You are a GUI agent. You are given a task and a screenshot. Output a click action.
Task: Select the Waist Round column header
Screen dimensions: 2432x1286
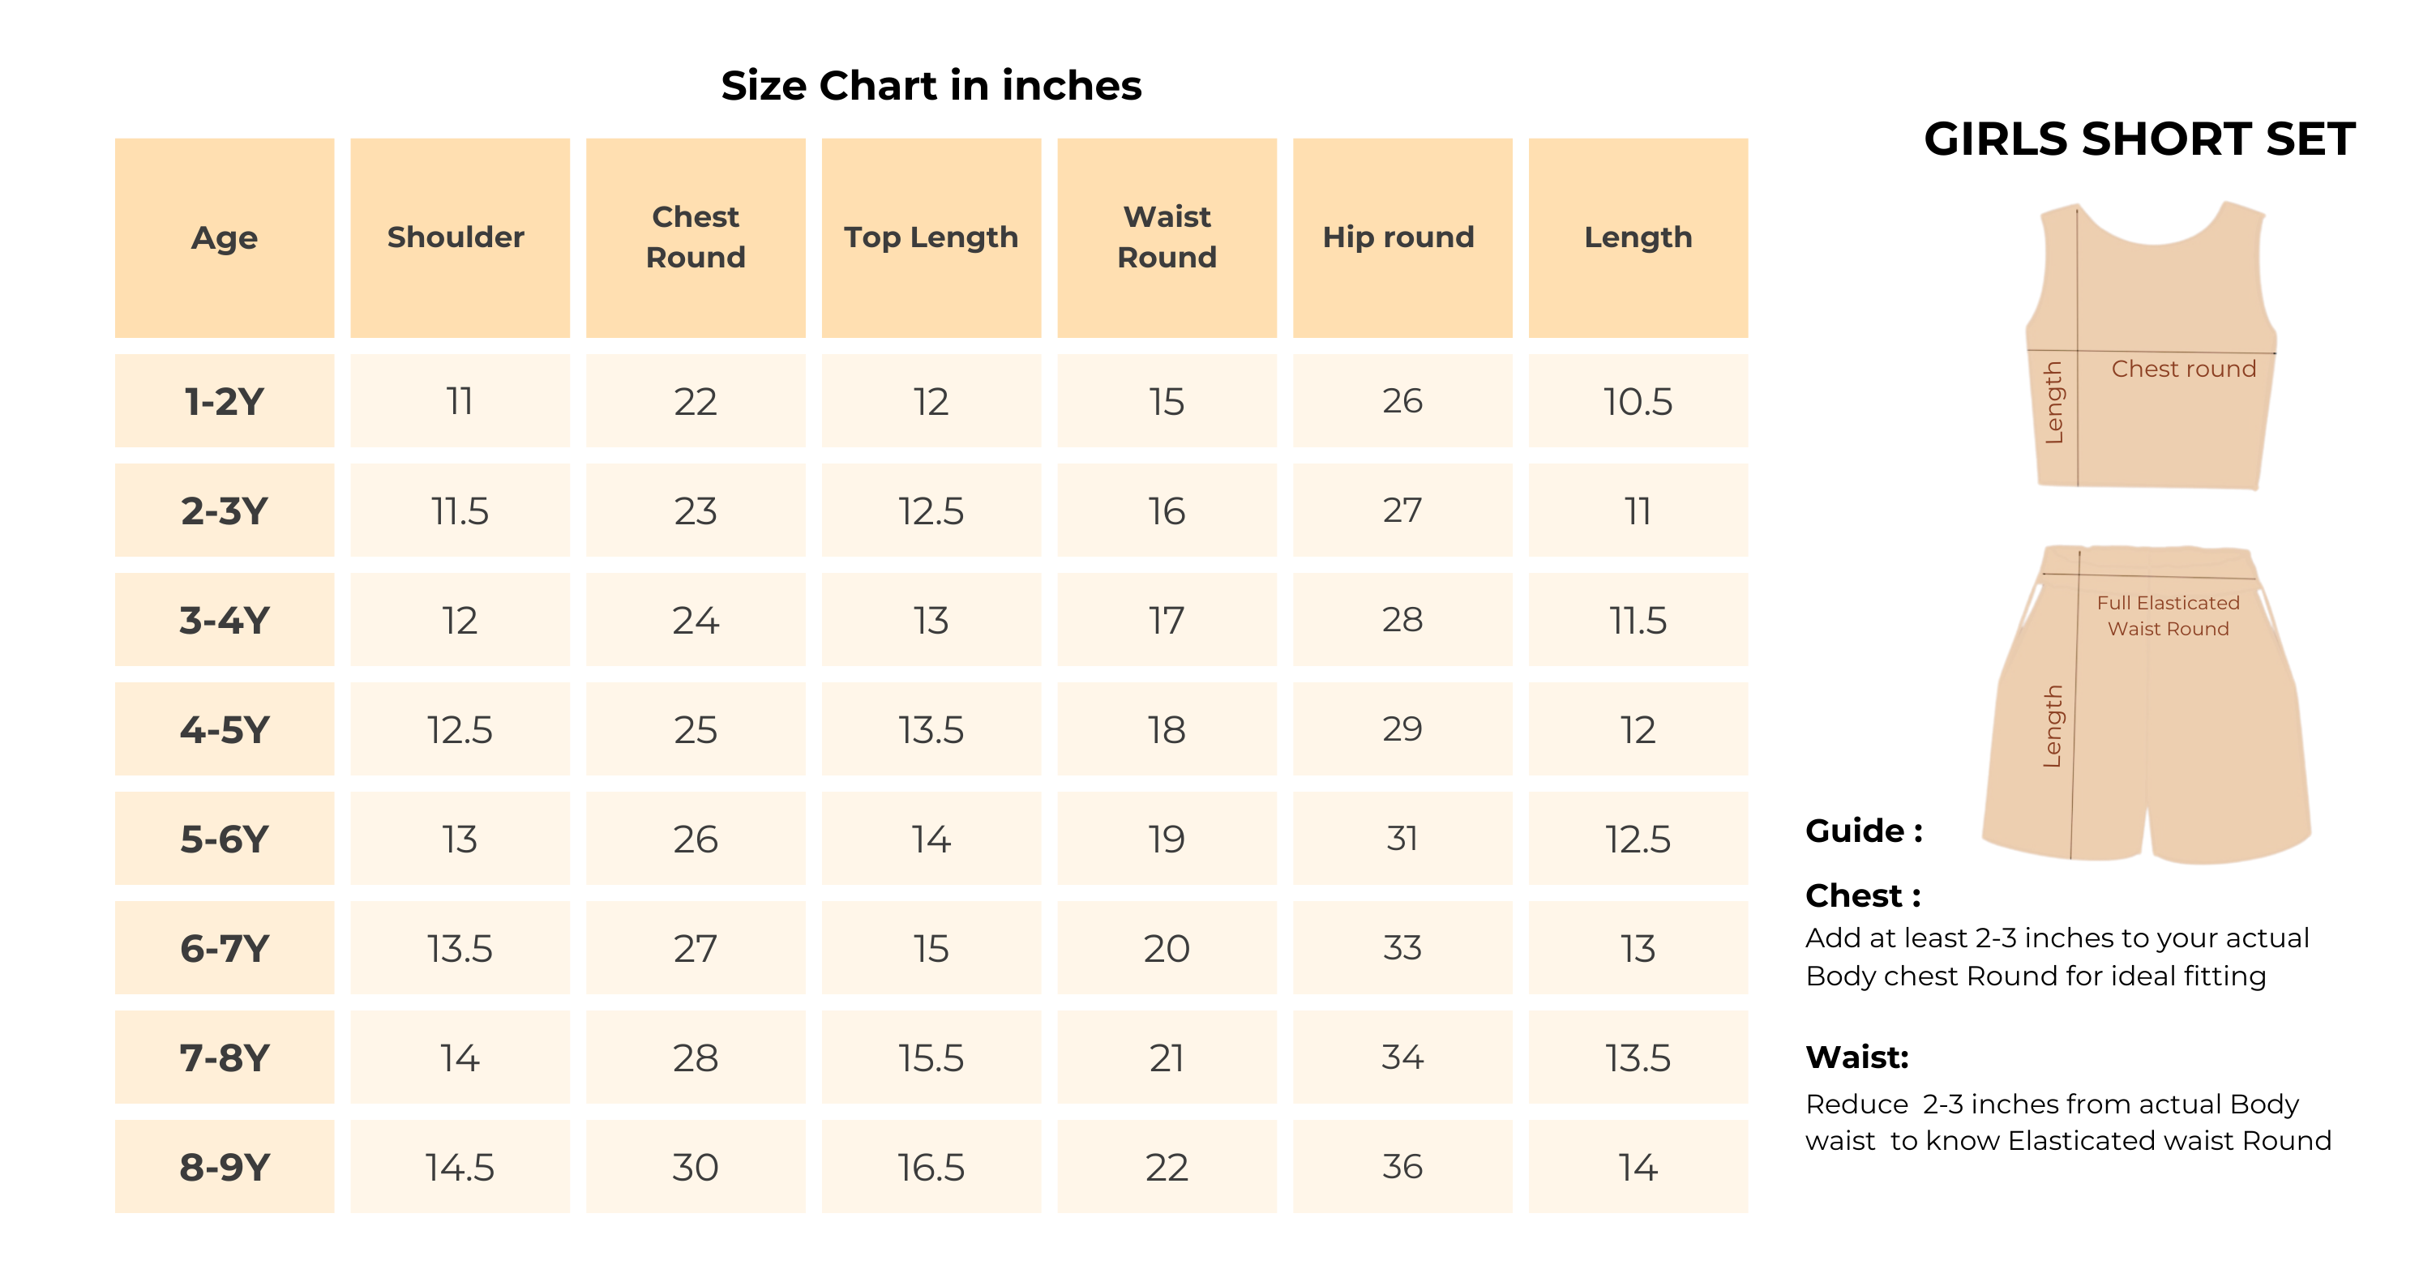[1167, 237]
